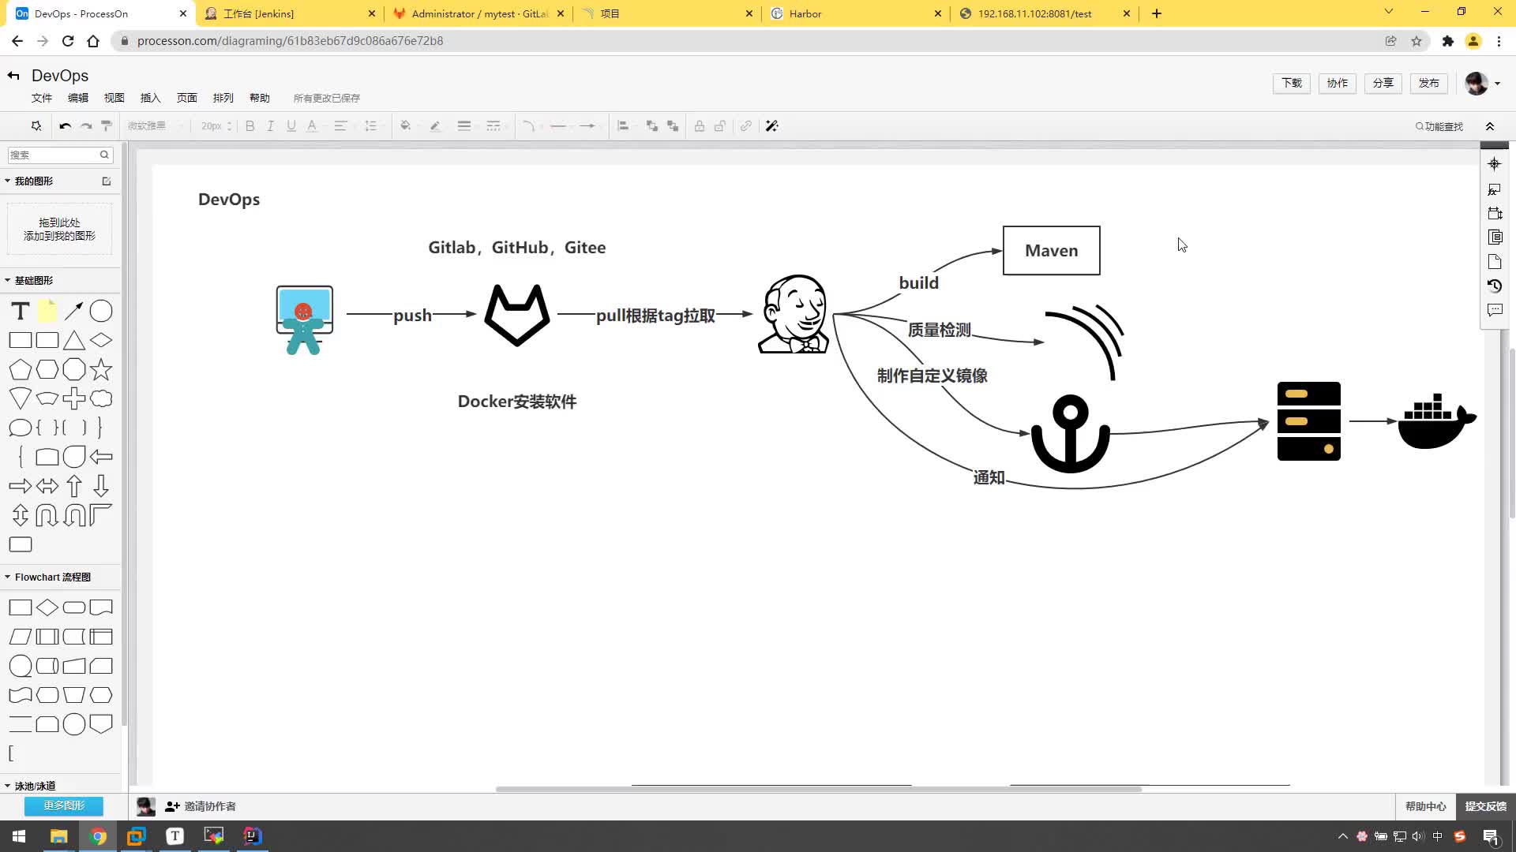This screenshot has height=852, width=1516.
Task: Select the format painter brush
Action: [x=107, y=126]
